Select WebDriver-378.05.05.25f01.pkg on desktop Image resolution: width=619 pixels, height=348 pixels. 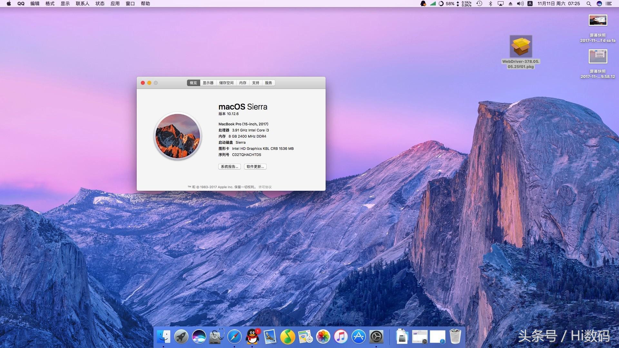pos(521,47)
